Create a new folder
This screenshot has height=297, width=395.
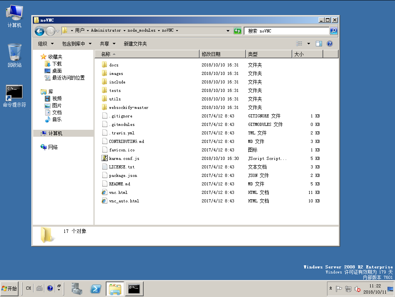pyautogui.click(x=135, y=44)
